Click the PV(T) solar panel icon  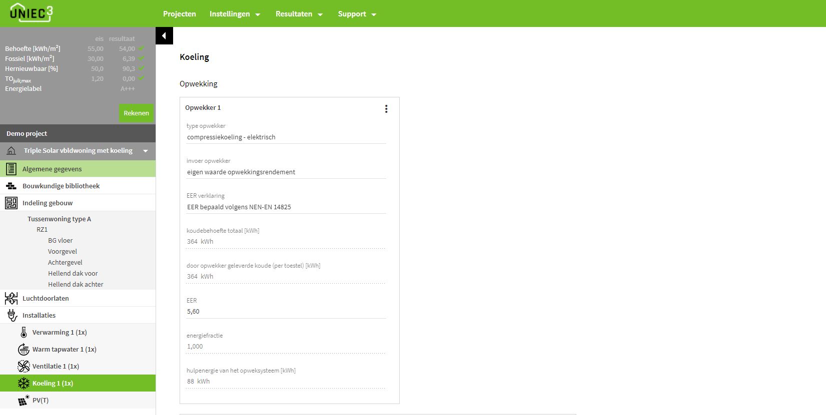pyautogui.click(x=24, y=400)
